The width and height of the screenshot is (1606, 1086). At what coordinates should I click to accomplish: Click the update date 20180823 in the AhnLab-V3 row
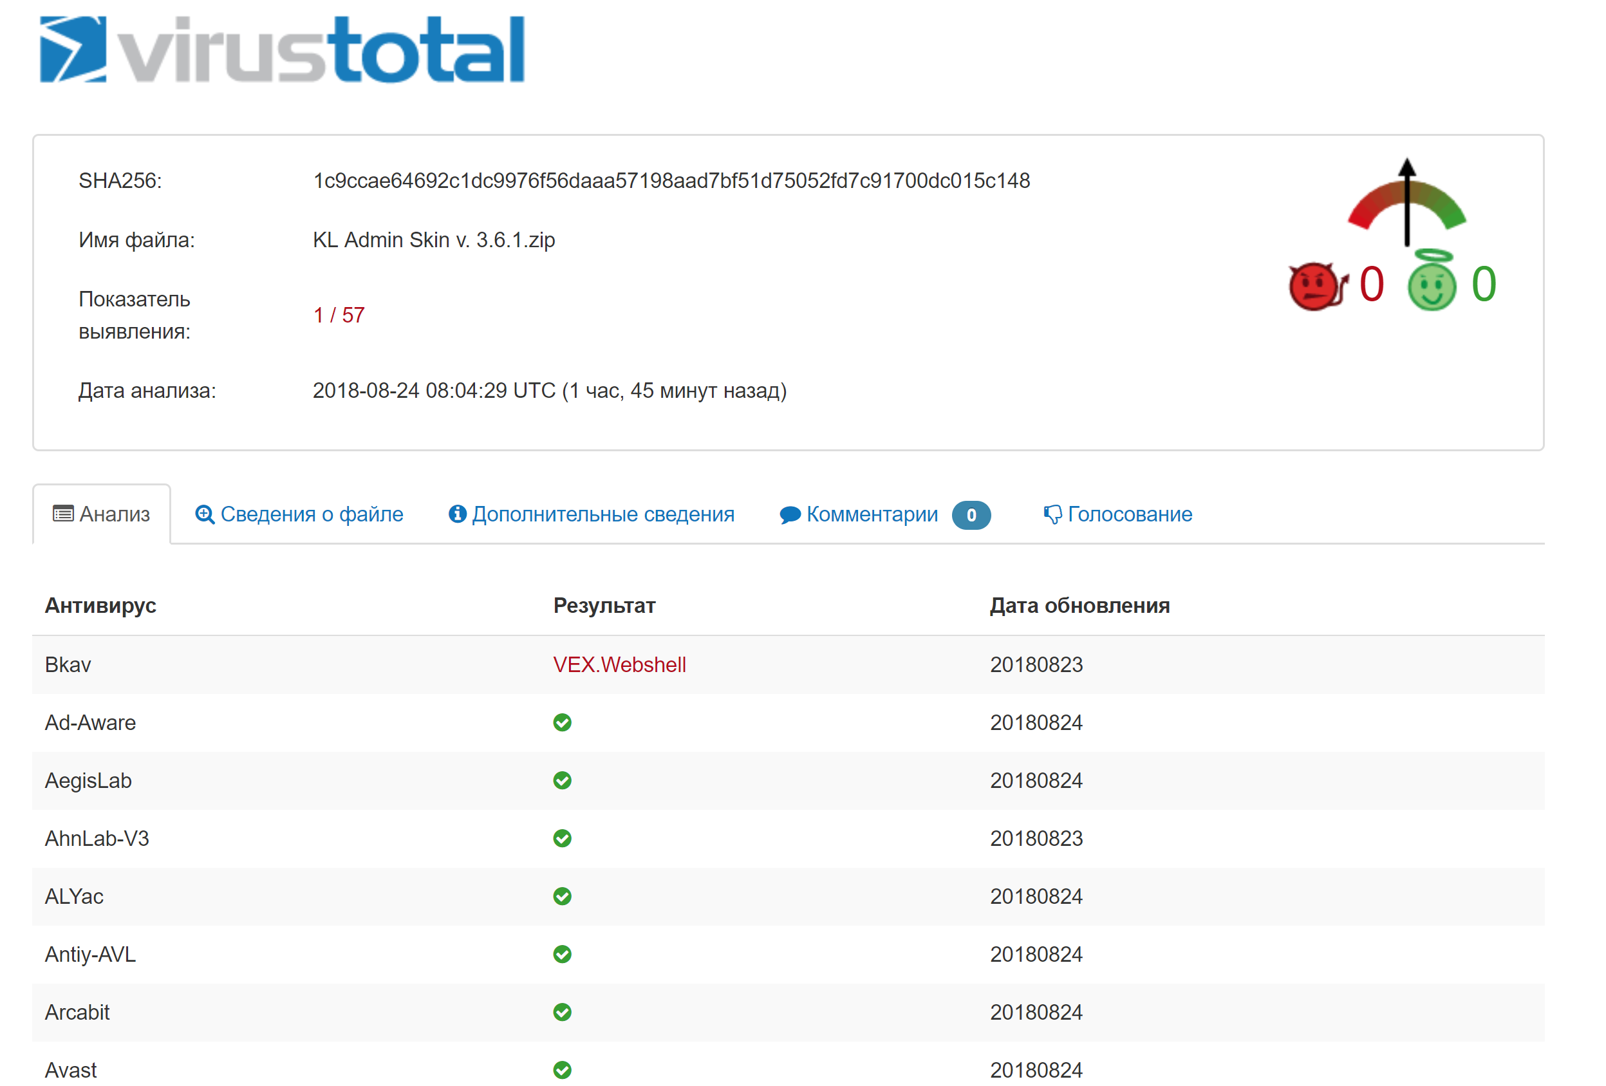[1036, 839]
